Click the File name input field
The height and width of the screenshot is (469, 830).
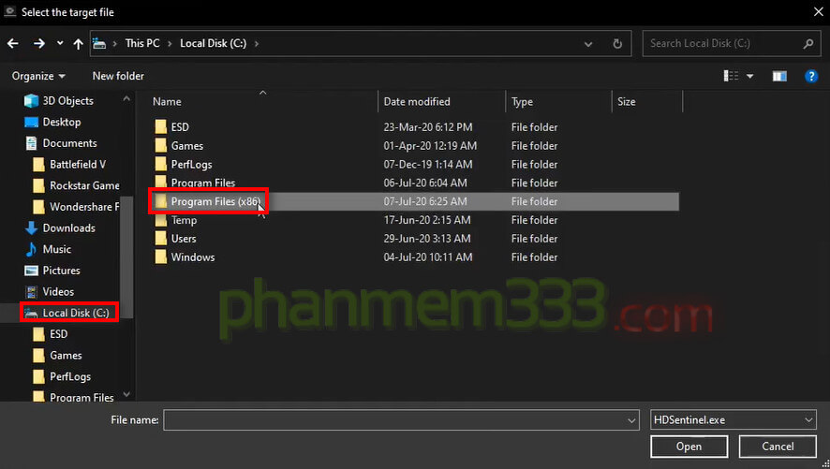(393, 420)
